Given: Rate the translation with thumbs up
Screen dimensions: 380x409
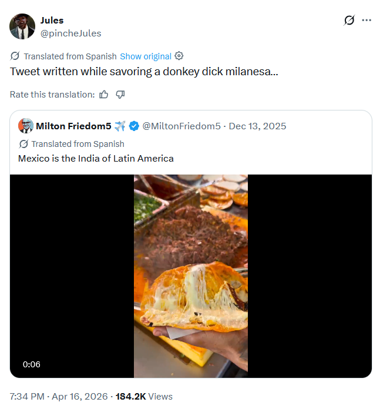Looking at the screenshot, I should tap(104, 95).
